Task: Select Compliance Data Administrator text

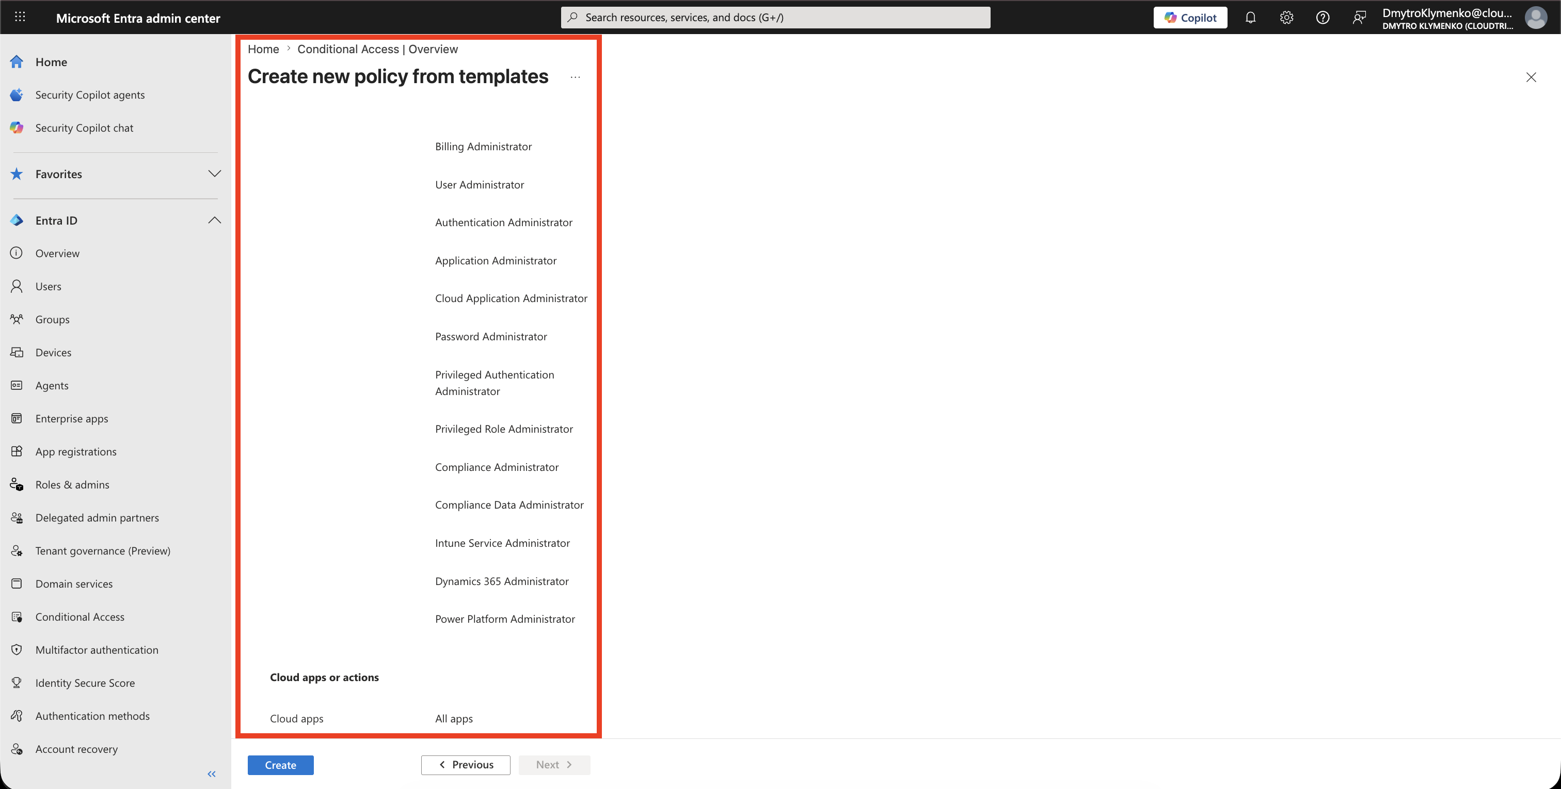Action: pos(509,505)
